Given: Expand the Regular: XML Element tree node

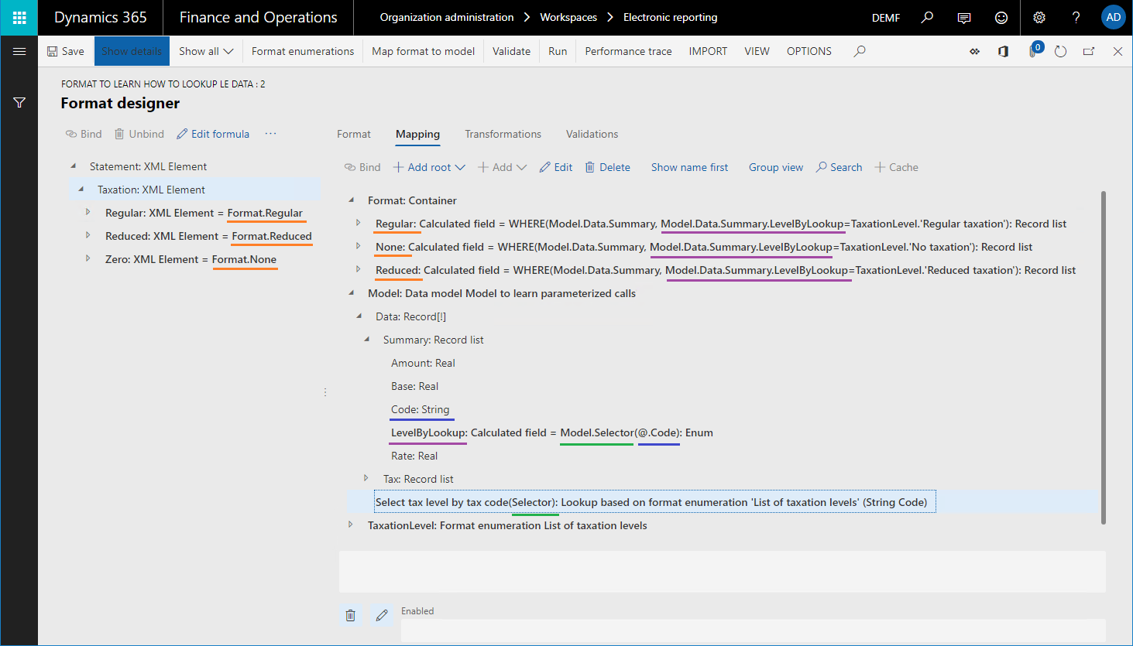Looking at the screenshot, I should (x=88, y=213).
